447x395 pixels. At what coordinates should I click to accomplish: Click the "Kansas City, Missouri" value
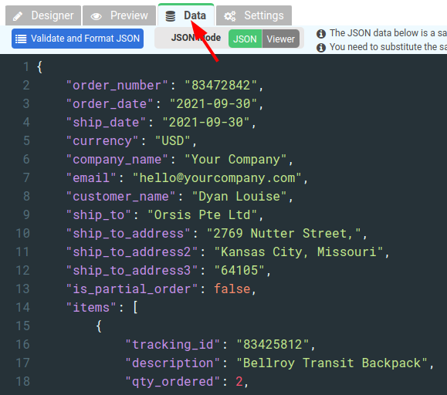click(x=299, y=252)
